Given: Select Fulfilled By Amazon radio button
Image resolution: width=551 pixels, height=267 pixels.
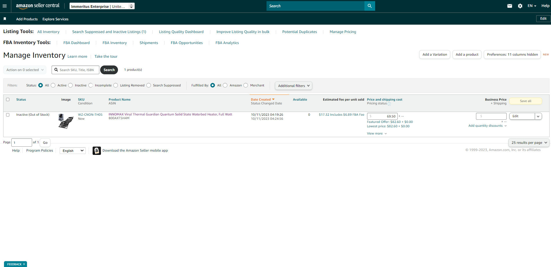Looking at the screenshot, I should click(225, 85).
